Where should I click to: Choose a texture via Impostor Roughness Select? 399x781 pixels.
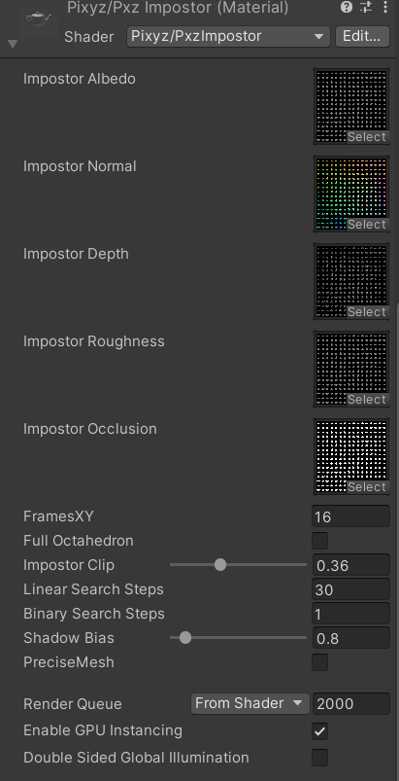pyautogui.click(x=367, y=400)
